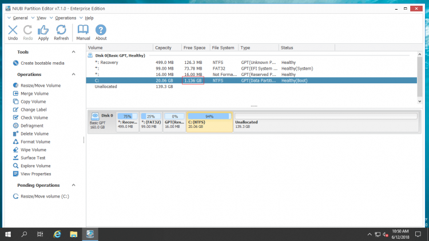Click the network tray icon
This screenshot has width=429, height=241.
coord(378,235)
